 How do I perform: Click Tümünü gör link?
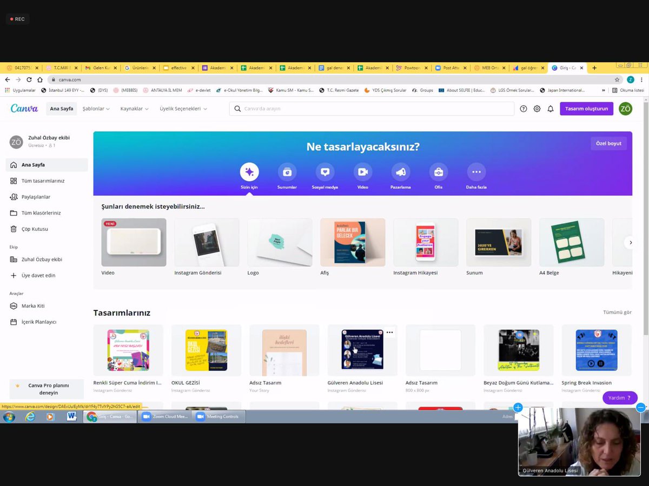(617, 312)
